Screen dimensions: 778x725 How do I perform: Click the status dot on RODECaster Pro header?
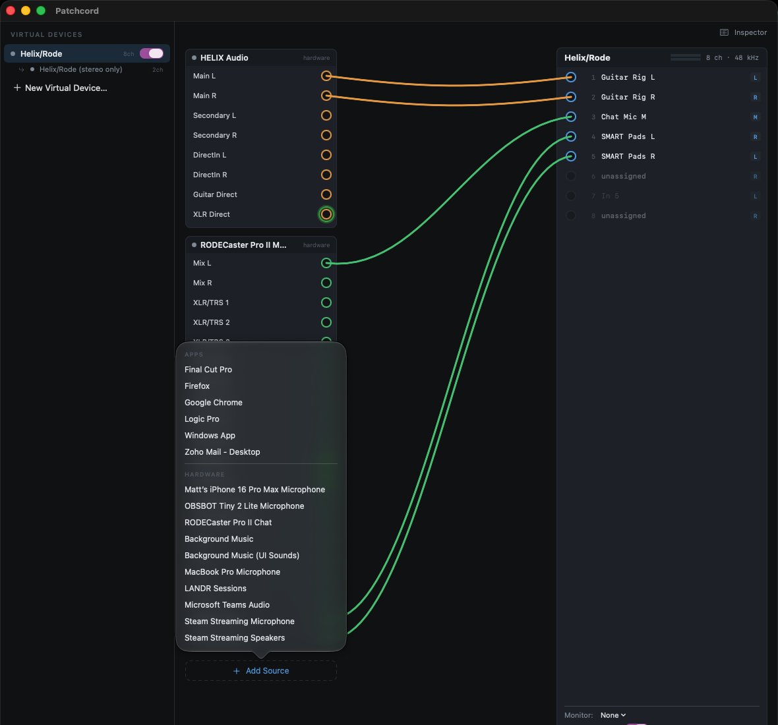[x=194, y=245]
